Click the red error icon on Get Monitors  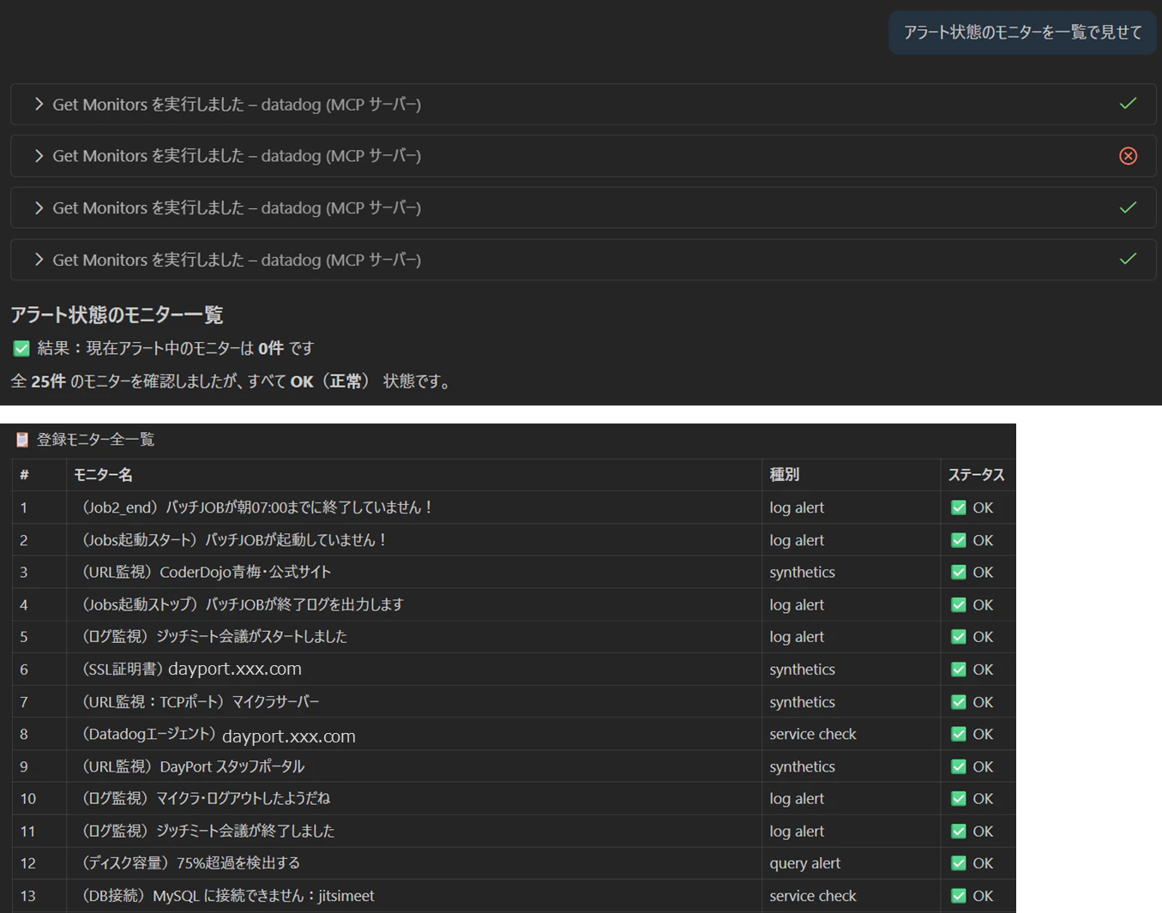click(x=1128, y=156)
